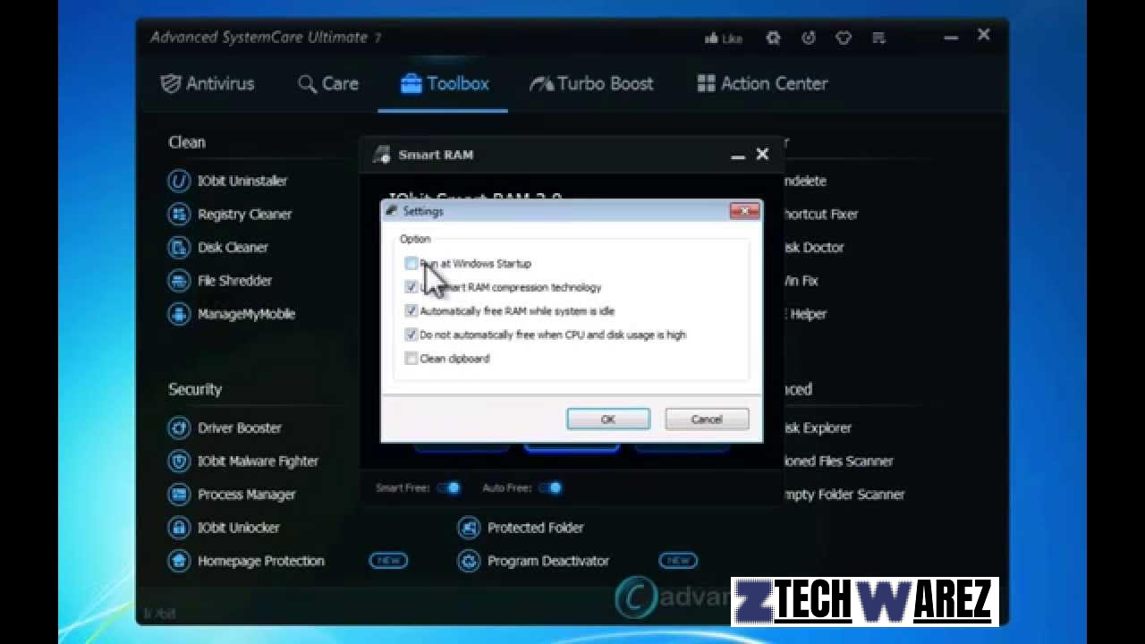This screenshot has height=644, width=1145.
Task: Open Registry Cleaner icon
Action: (x=179, y=214)
